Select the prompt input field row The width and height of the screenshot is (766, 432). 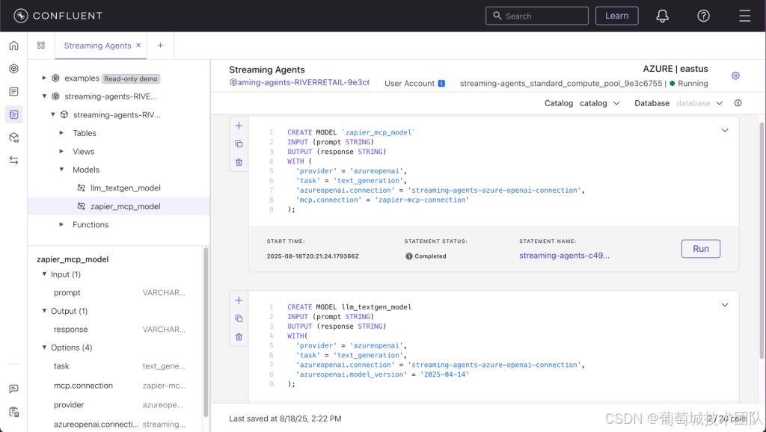119,293
